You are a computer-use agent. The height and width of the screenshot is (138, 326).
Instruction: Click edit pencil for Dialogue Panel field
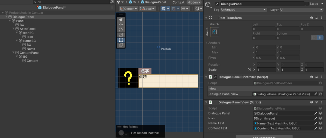[315, 113]
